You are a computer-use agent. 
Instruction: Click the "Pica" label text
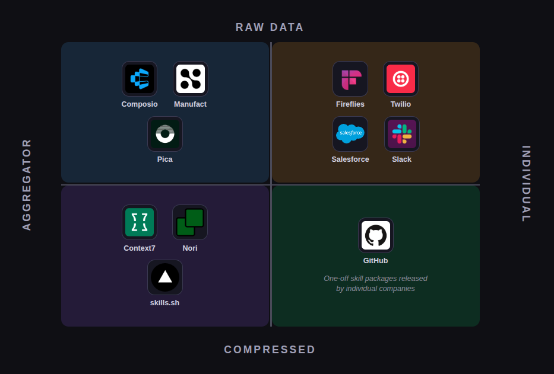click(164, 159)
